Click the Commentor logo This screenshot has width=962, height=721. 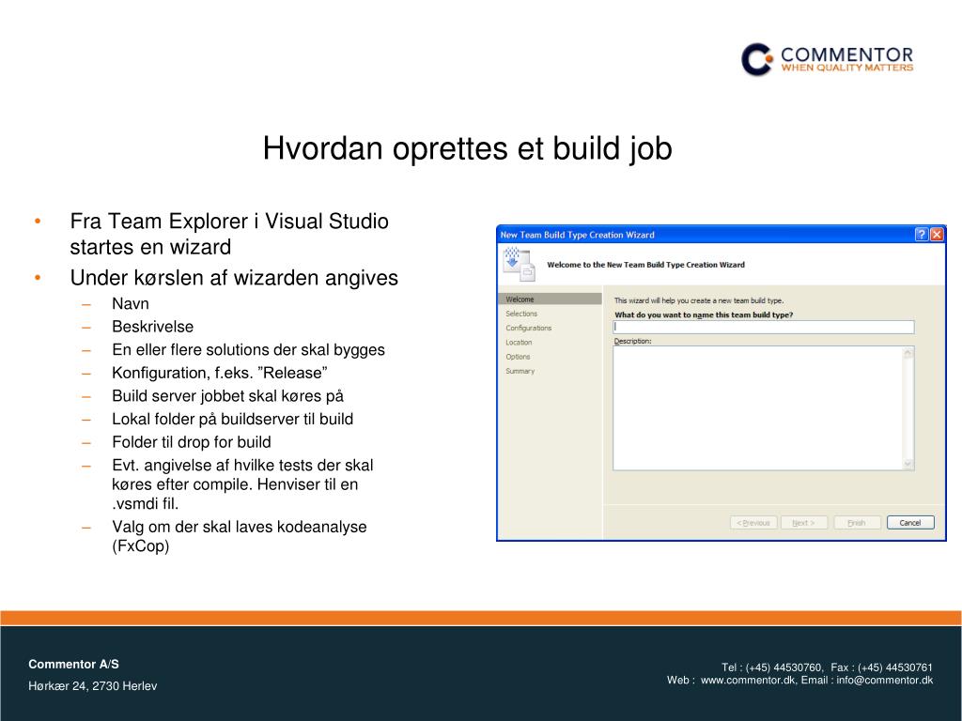click(x=827, y=59)
